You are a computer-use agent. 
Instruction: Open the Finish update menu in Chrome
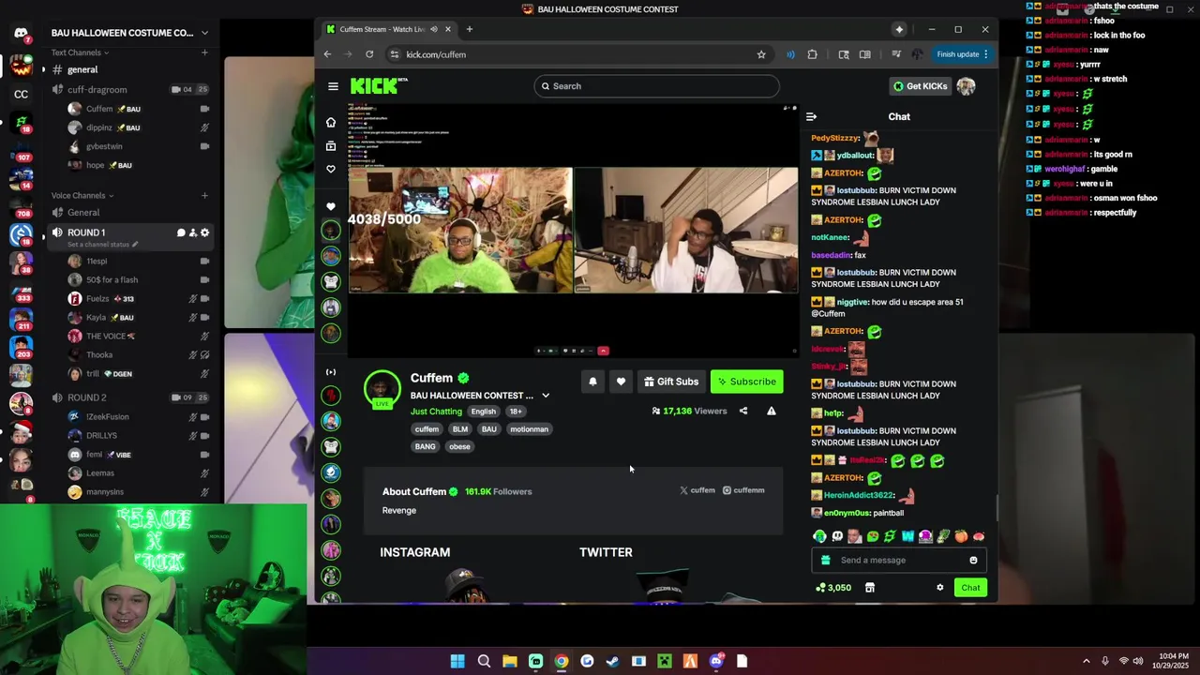962,54
